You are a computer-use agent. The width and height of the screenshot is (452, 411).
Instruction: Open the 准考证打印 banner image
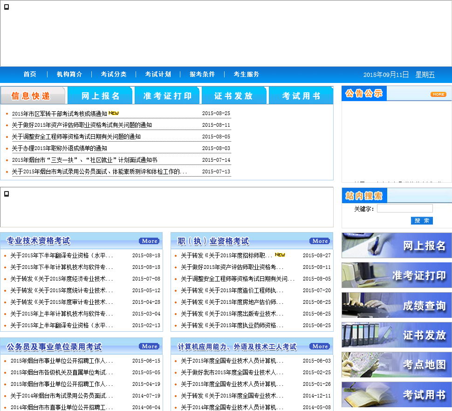point(397,275)
